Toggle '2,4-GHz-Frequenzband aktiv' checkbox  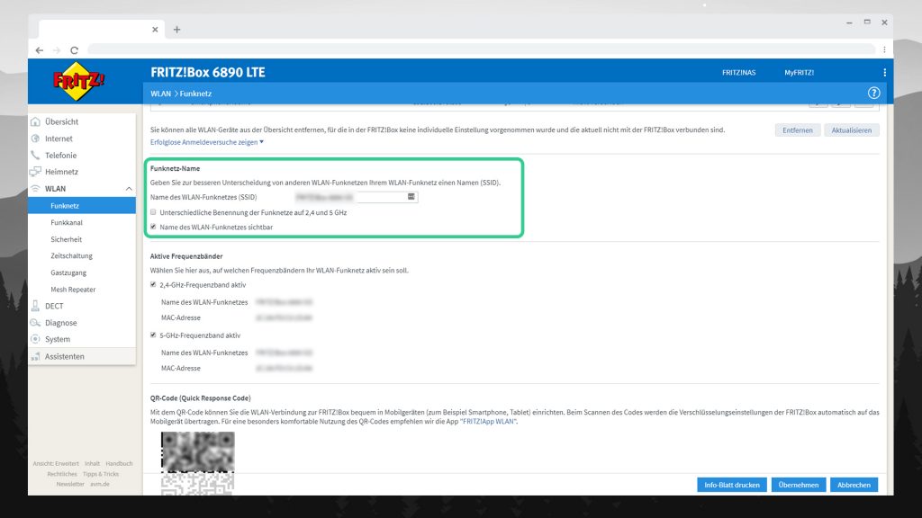click(x=153, y=284)
